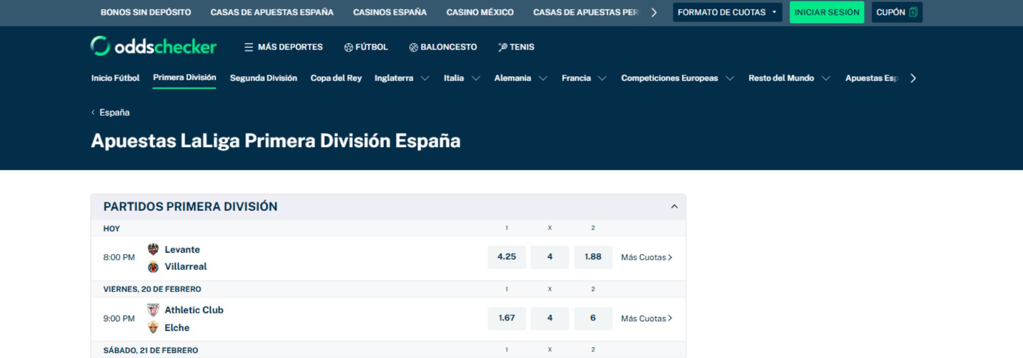The height and width of the screenshot is (358, 1023).
Task: Expand the Inglaterra dropdown
Action: 402,78
